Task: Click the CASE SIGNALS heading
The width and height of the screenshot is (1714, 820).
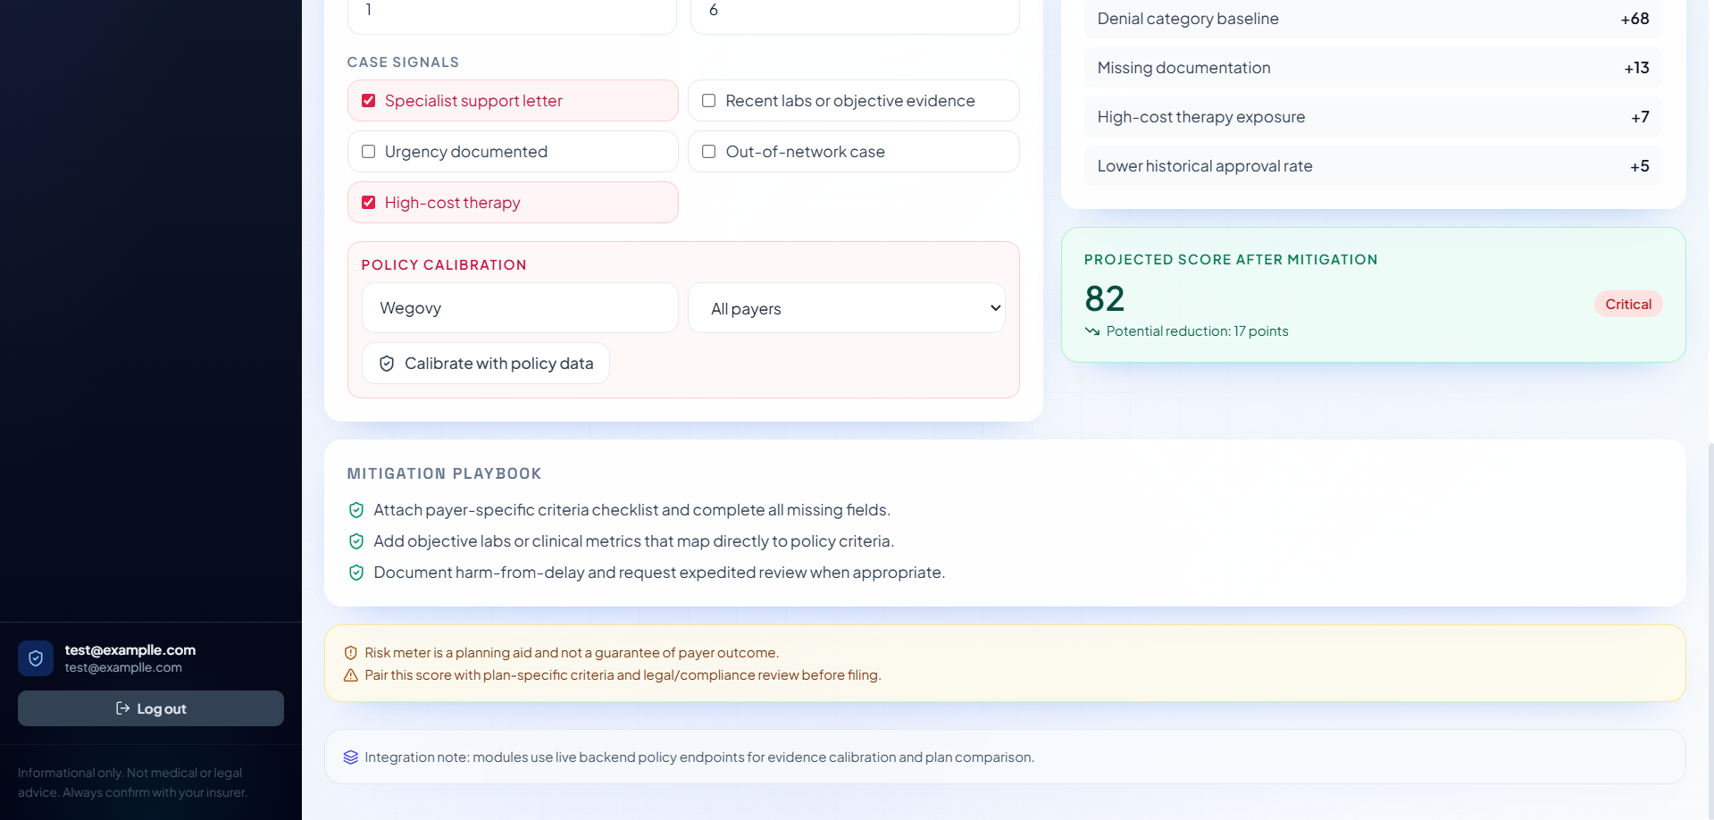Action: point(403,63)
